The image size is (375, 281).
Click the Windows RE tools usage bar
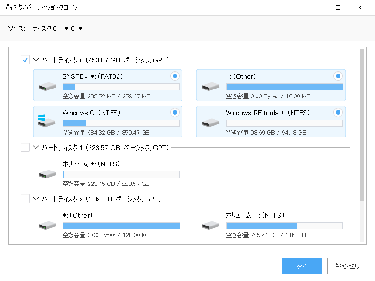[285, 123]
